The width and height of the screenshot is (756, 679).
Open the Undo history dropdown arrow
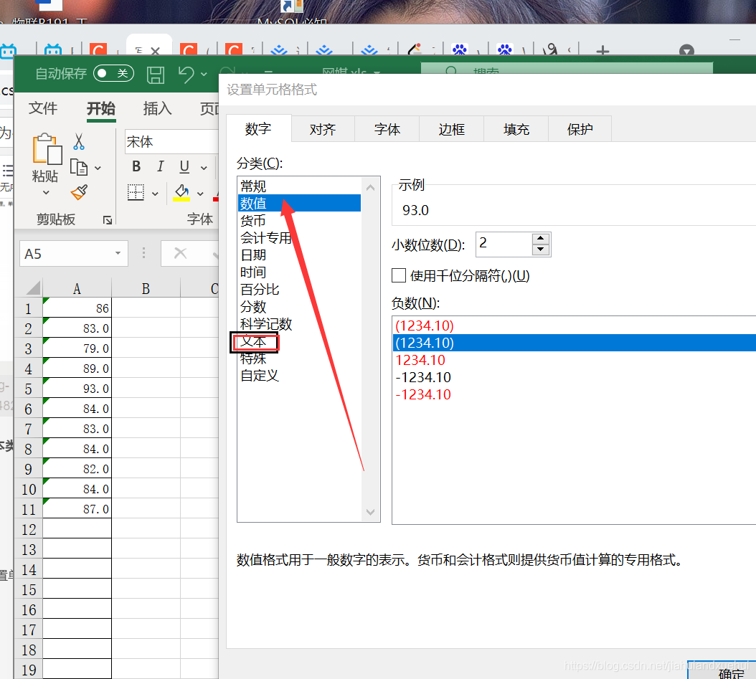(x=204, y=75)
